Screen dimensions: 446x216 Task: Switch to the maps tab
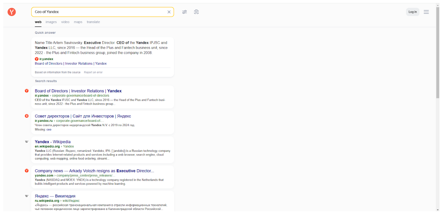[78, 22]
